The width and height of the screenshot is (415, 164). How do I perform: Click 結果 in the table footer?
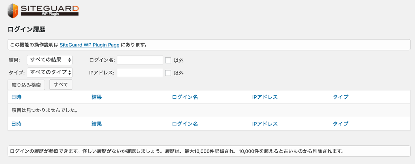(x=96, y=124)
